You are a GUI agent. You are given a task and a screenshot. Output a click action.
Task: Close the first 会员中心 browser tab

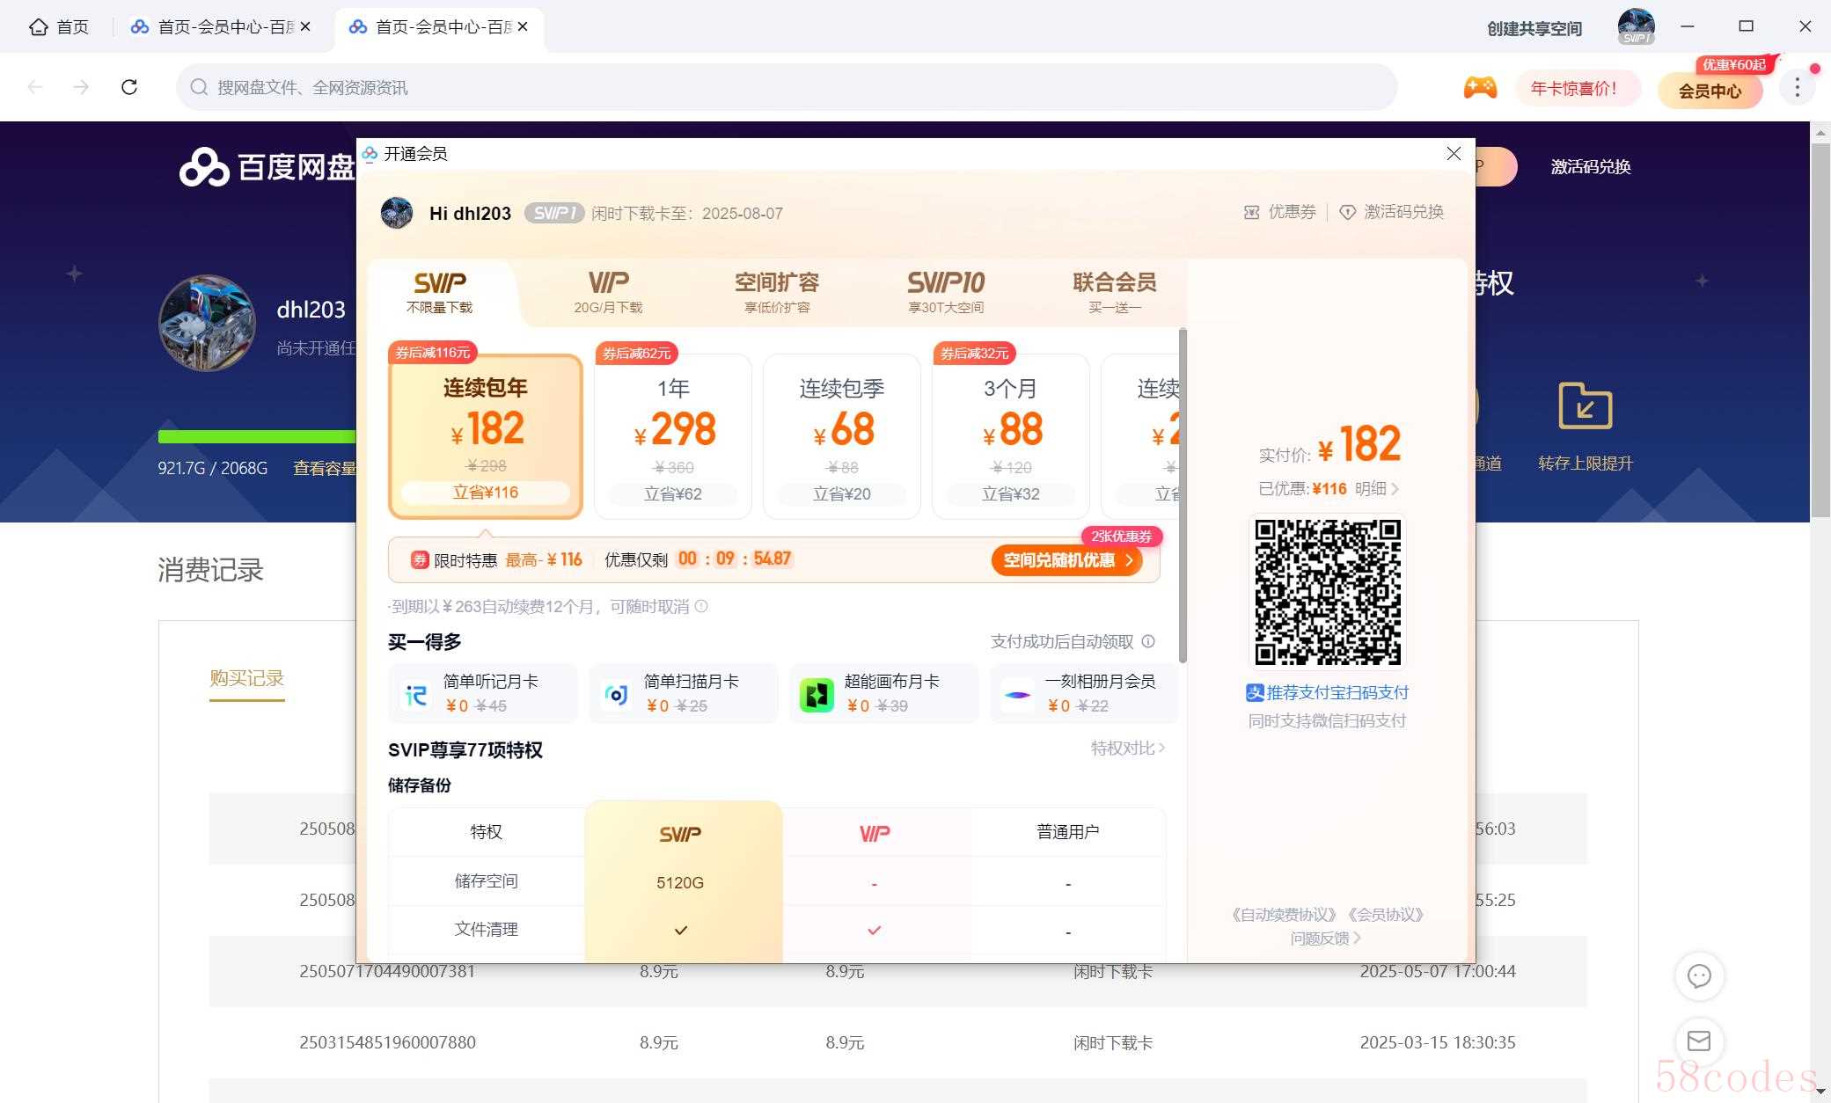[305, 27]
